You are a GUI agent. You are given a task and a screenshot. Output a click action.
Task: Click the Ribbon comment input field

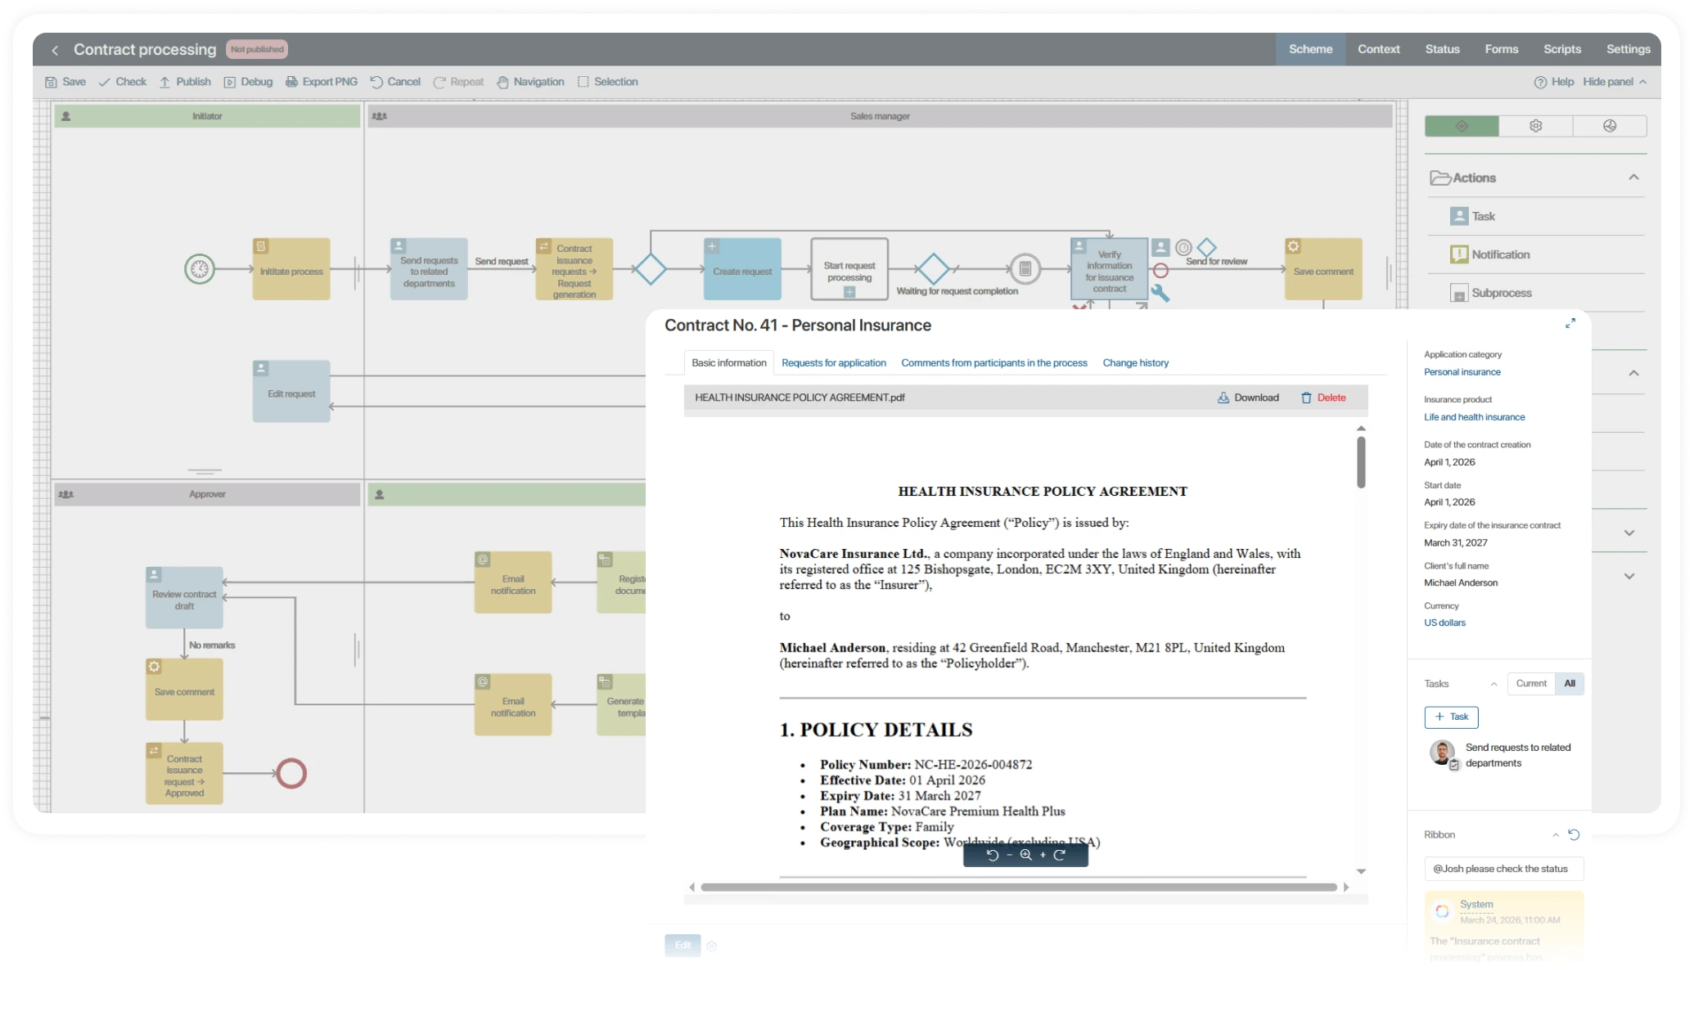1503,869
